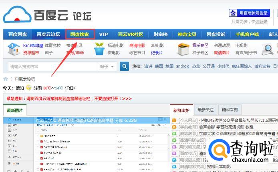
Task: Click 用百度帐号登录 button
Action: pos(249,13)
